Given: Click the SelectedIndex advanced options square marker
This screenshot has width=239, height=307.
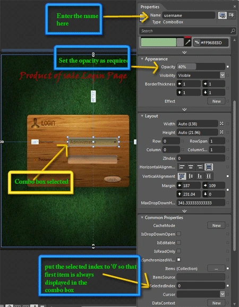Looking at the screenshot, I should coord(227,286).
